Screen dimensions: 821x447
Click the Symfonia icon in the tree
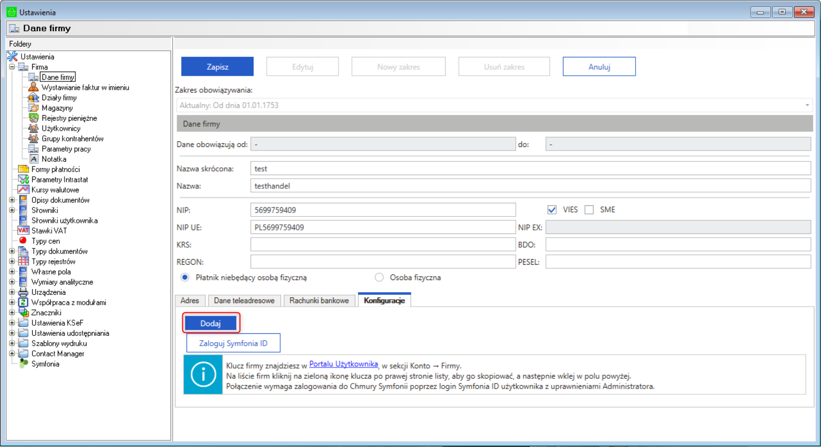(23, 364)
